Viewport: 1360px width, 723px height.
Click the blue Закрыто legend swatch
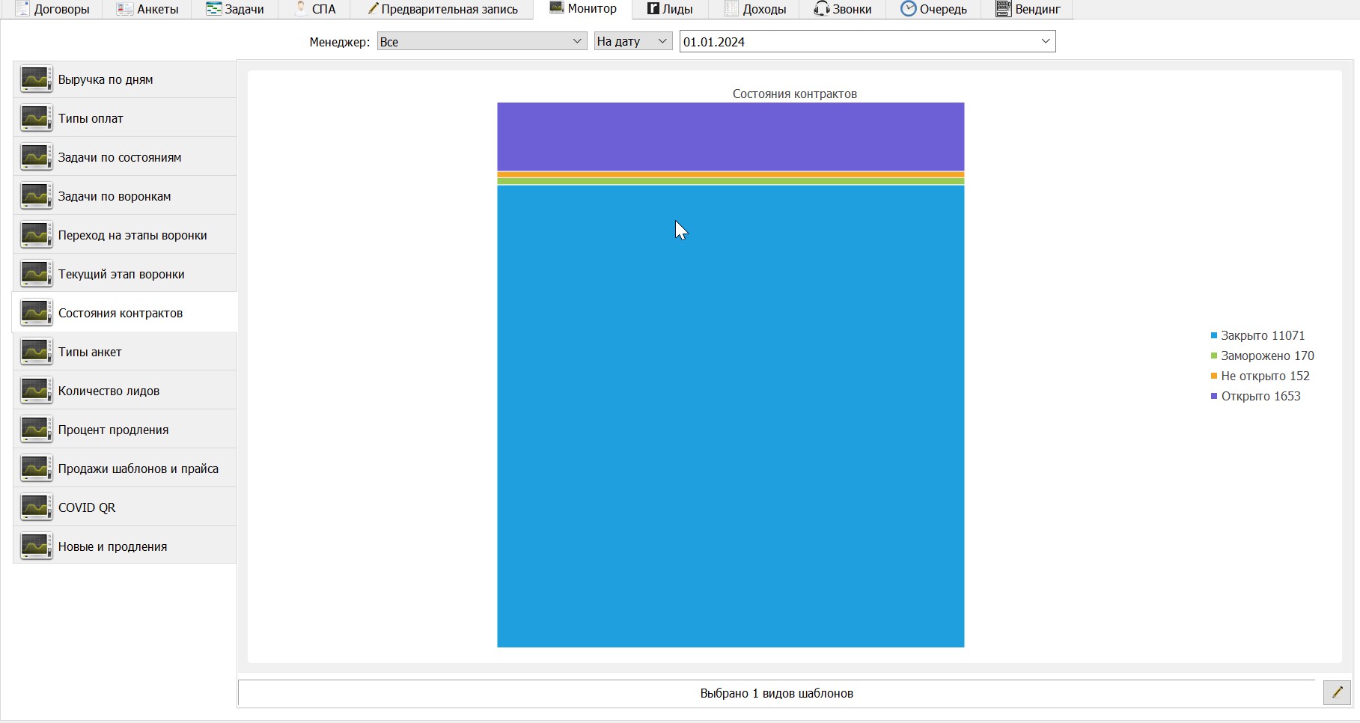pyautogui.click(x=1214, y=335)
